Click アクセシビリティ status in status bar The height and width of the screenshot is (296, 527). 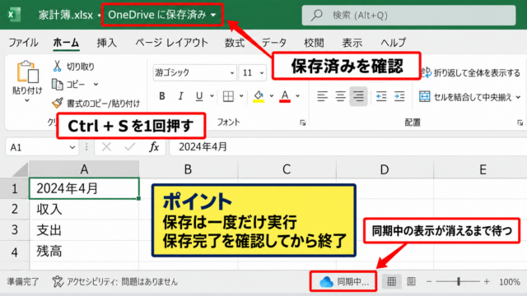(x=115, y=281)
